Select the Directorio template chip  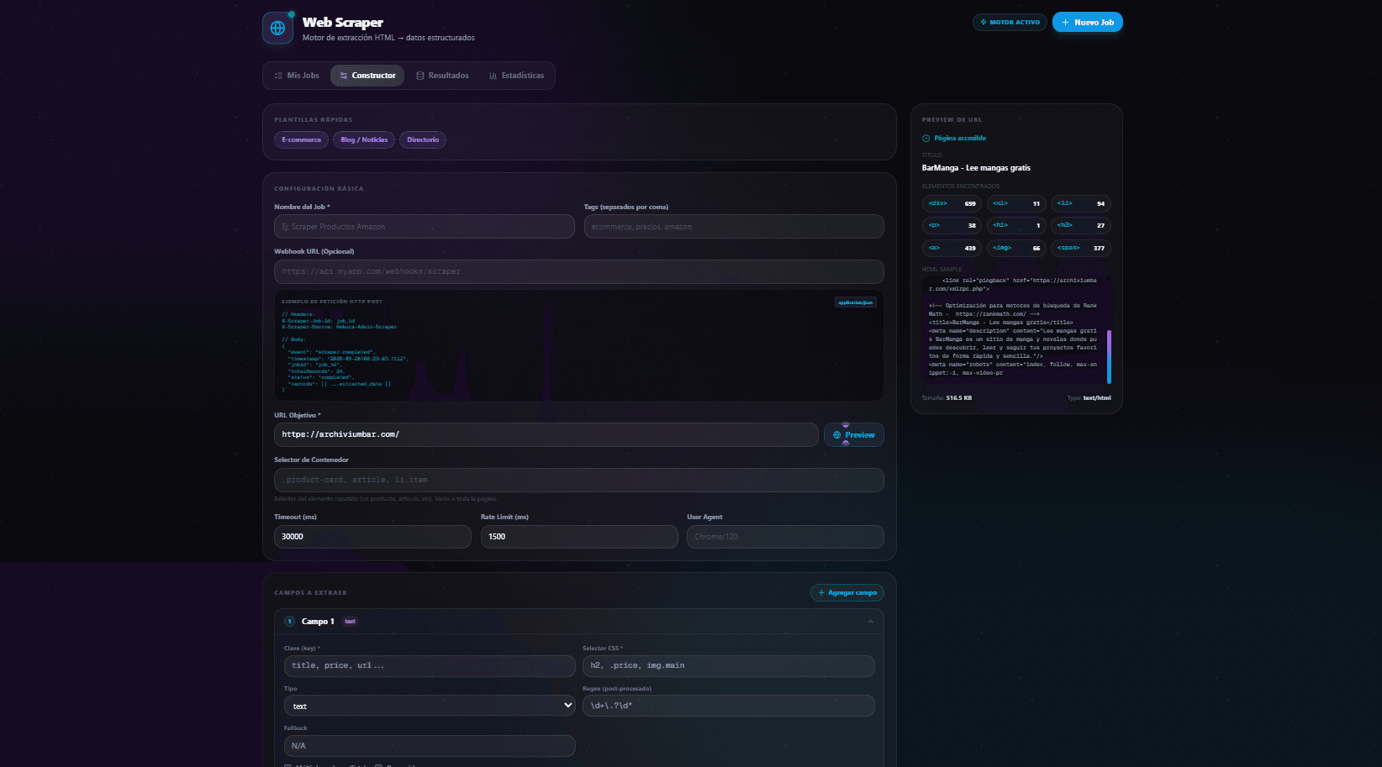click(423, 140)
